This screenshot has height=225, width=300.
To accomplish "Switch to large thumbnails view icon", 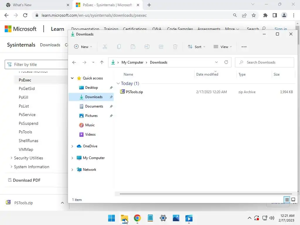I will tap(293, 200).
